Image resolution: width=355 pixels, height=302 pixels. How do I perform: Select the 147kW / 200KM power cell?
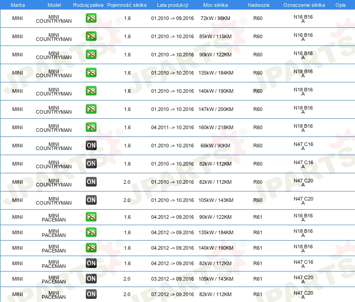[x=216, y=109]
